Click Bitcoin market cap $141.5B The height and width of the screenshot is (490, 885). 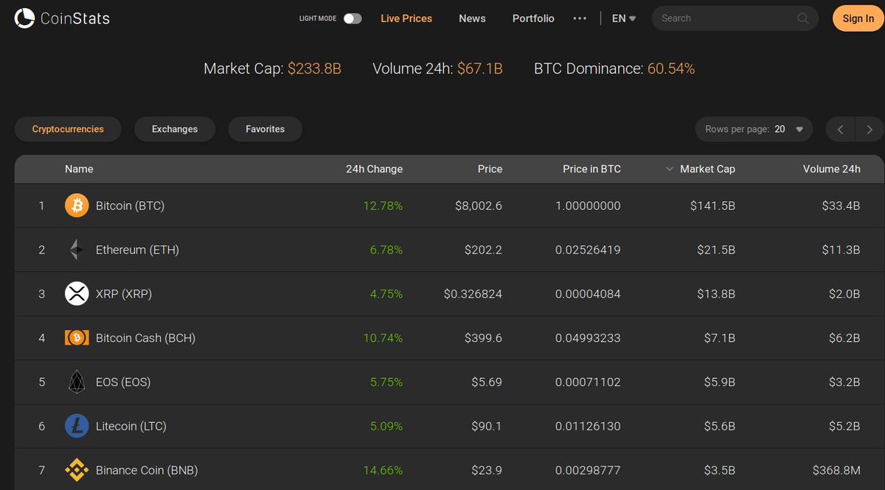coord(712,206)
